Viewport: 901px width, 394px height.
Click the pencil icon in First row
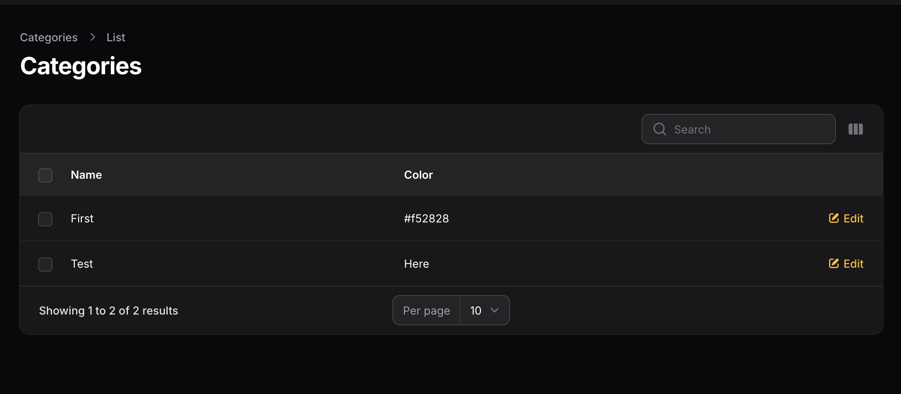coord(833,218)
